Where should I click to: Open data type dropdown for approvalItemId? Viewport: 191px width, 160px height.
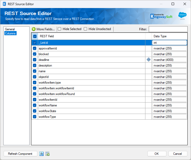point(169,48)
